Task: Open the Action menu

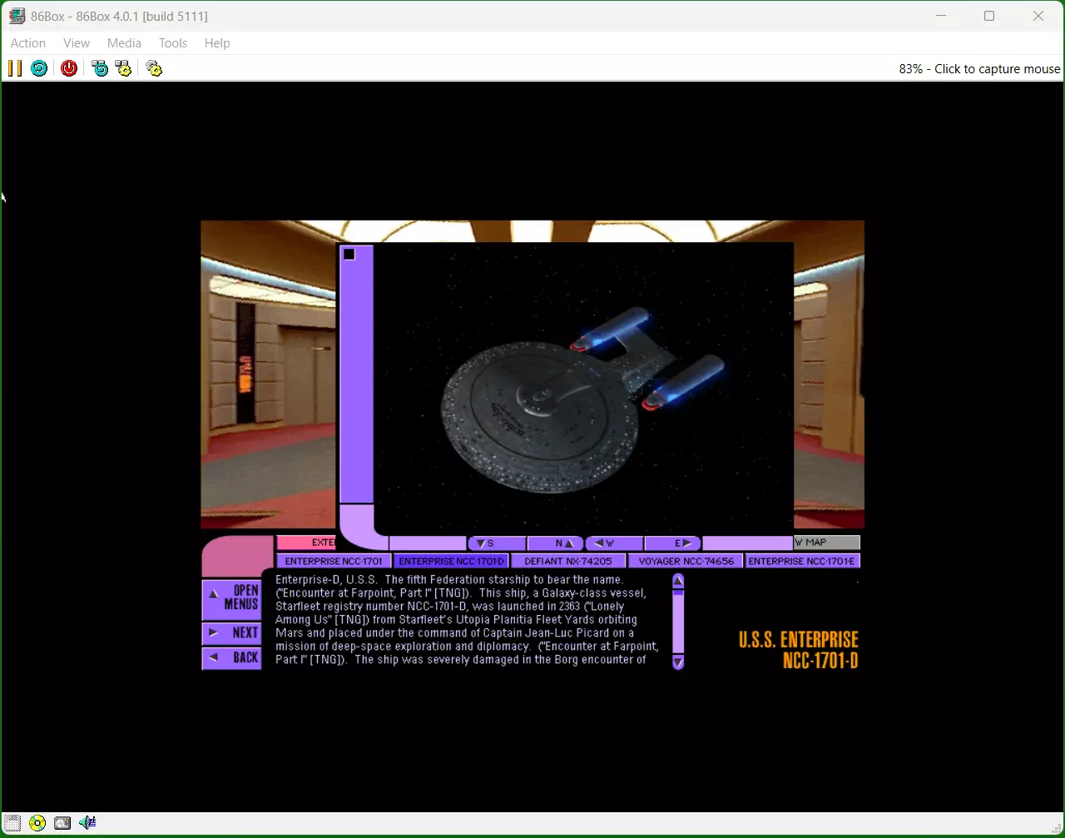Action: tap(28, 43)
